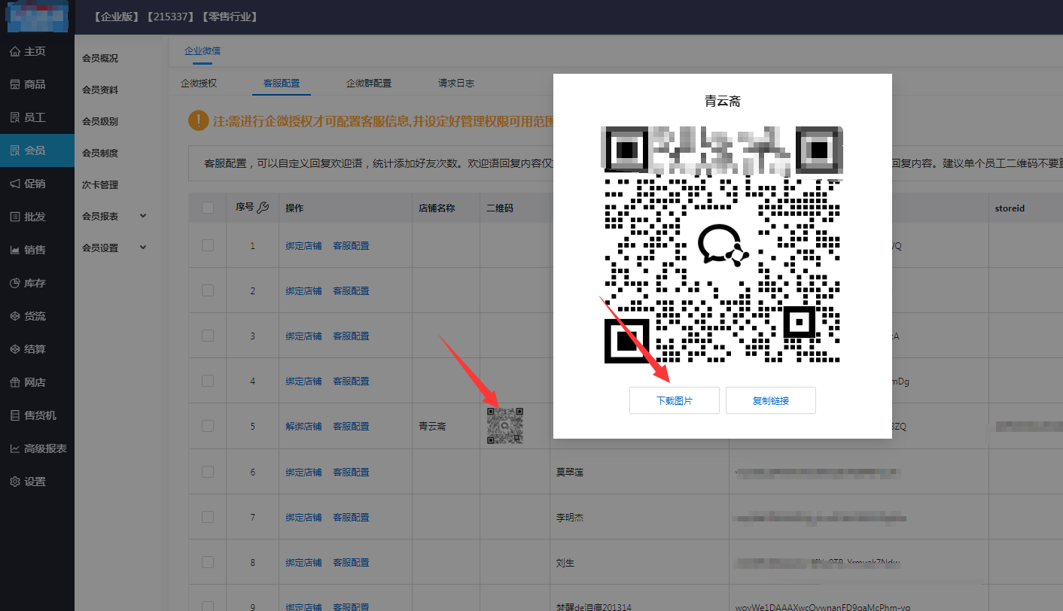Switch to the 请求日志 tab
The height and width of the screenshot is (611, 1063).
(x=456, y=84)
